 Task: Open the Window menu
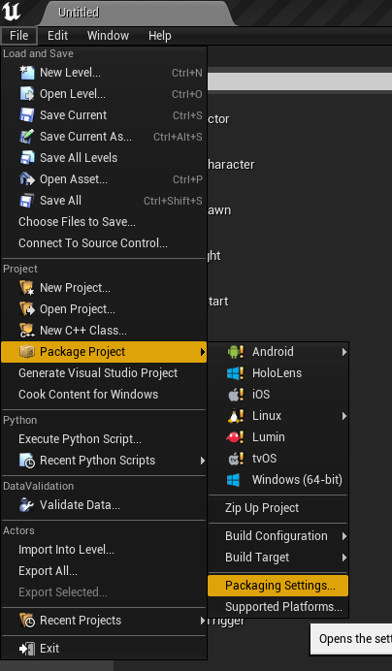[108, 36]
